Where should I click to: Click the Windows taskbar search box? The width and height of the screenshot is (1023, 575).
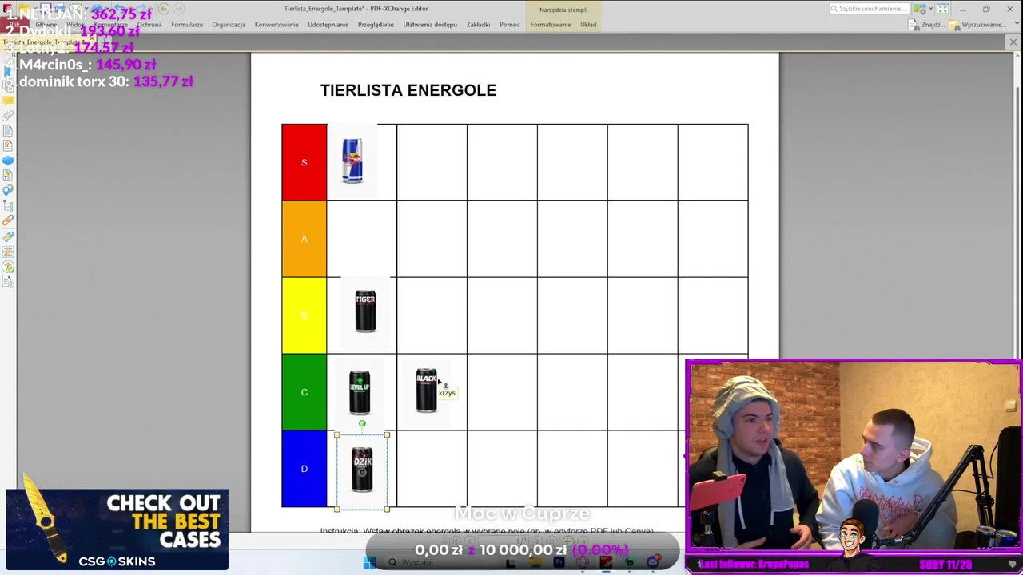click(x=436, y=563)
